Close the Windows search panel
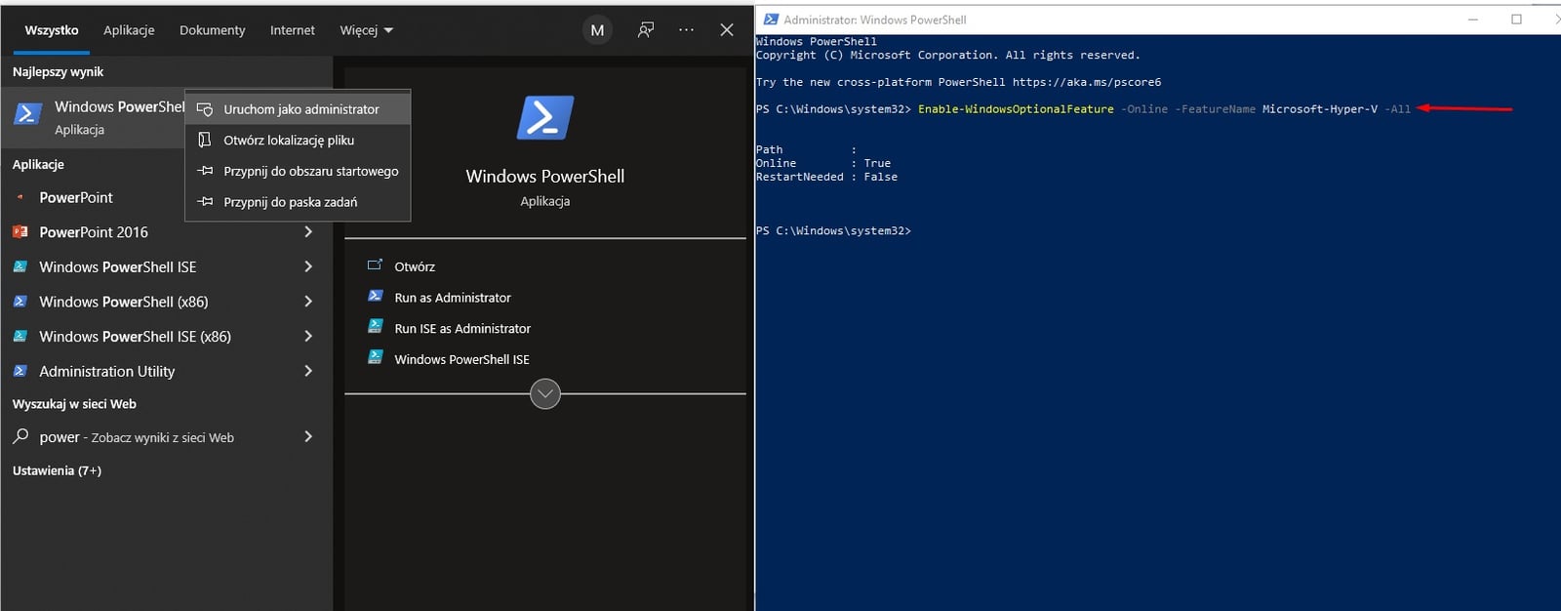This screenshot has height=611, width=1561. [x=727, y=30]
